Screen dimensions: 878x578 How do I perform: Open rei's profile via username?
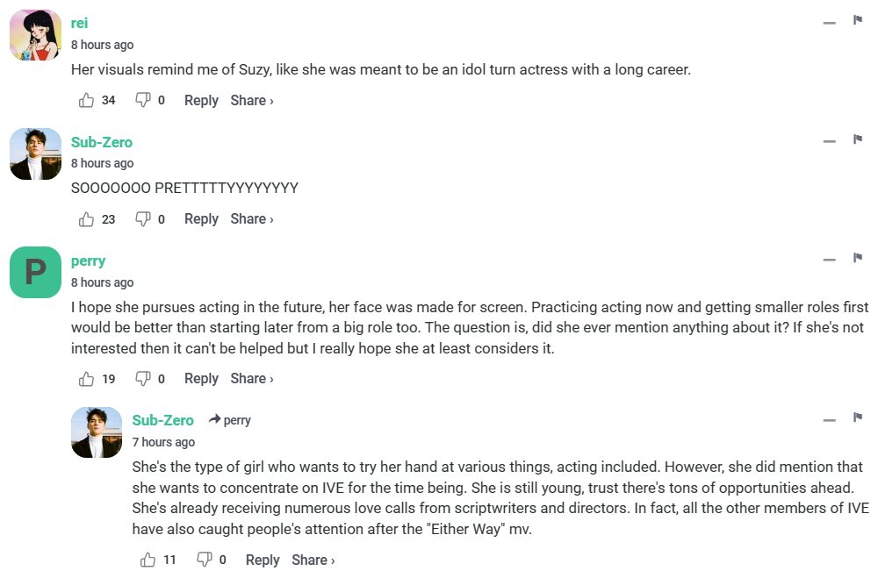[x=80, y=24]
